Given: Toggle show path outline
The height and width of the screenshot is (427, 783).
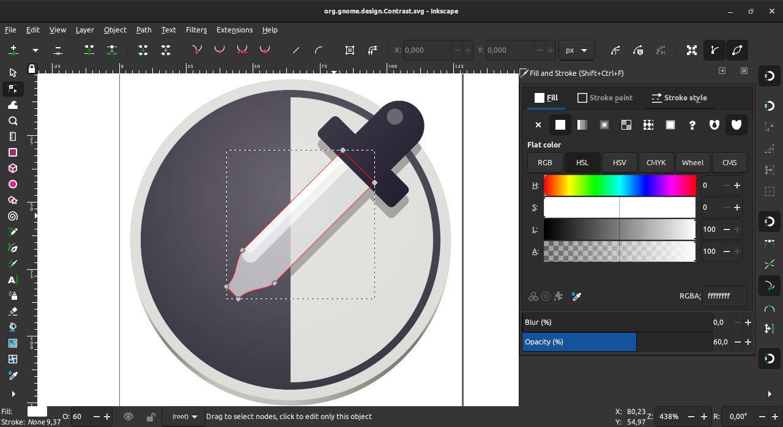Looking at the screenshot, I should [x=737, y=50].
